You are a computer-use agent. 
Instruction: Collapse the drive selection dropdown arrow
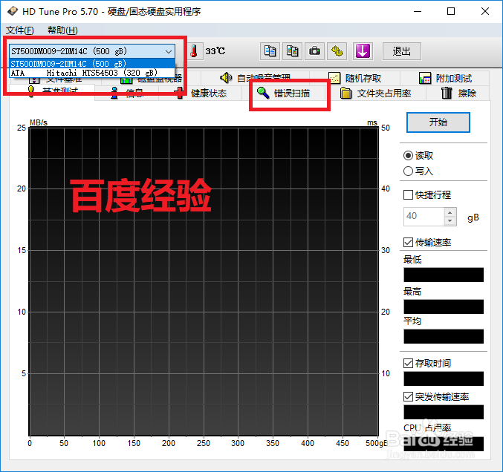click(x=169, y=51)
